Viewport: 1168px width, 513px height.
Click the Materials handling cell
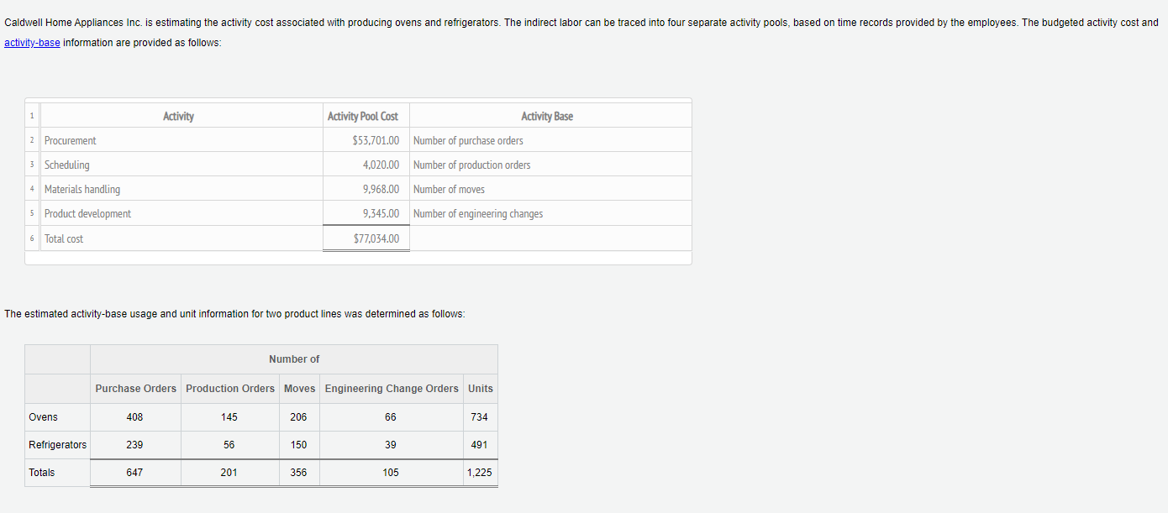pyautogui.click(x=82, y=189)
